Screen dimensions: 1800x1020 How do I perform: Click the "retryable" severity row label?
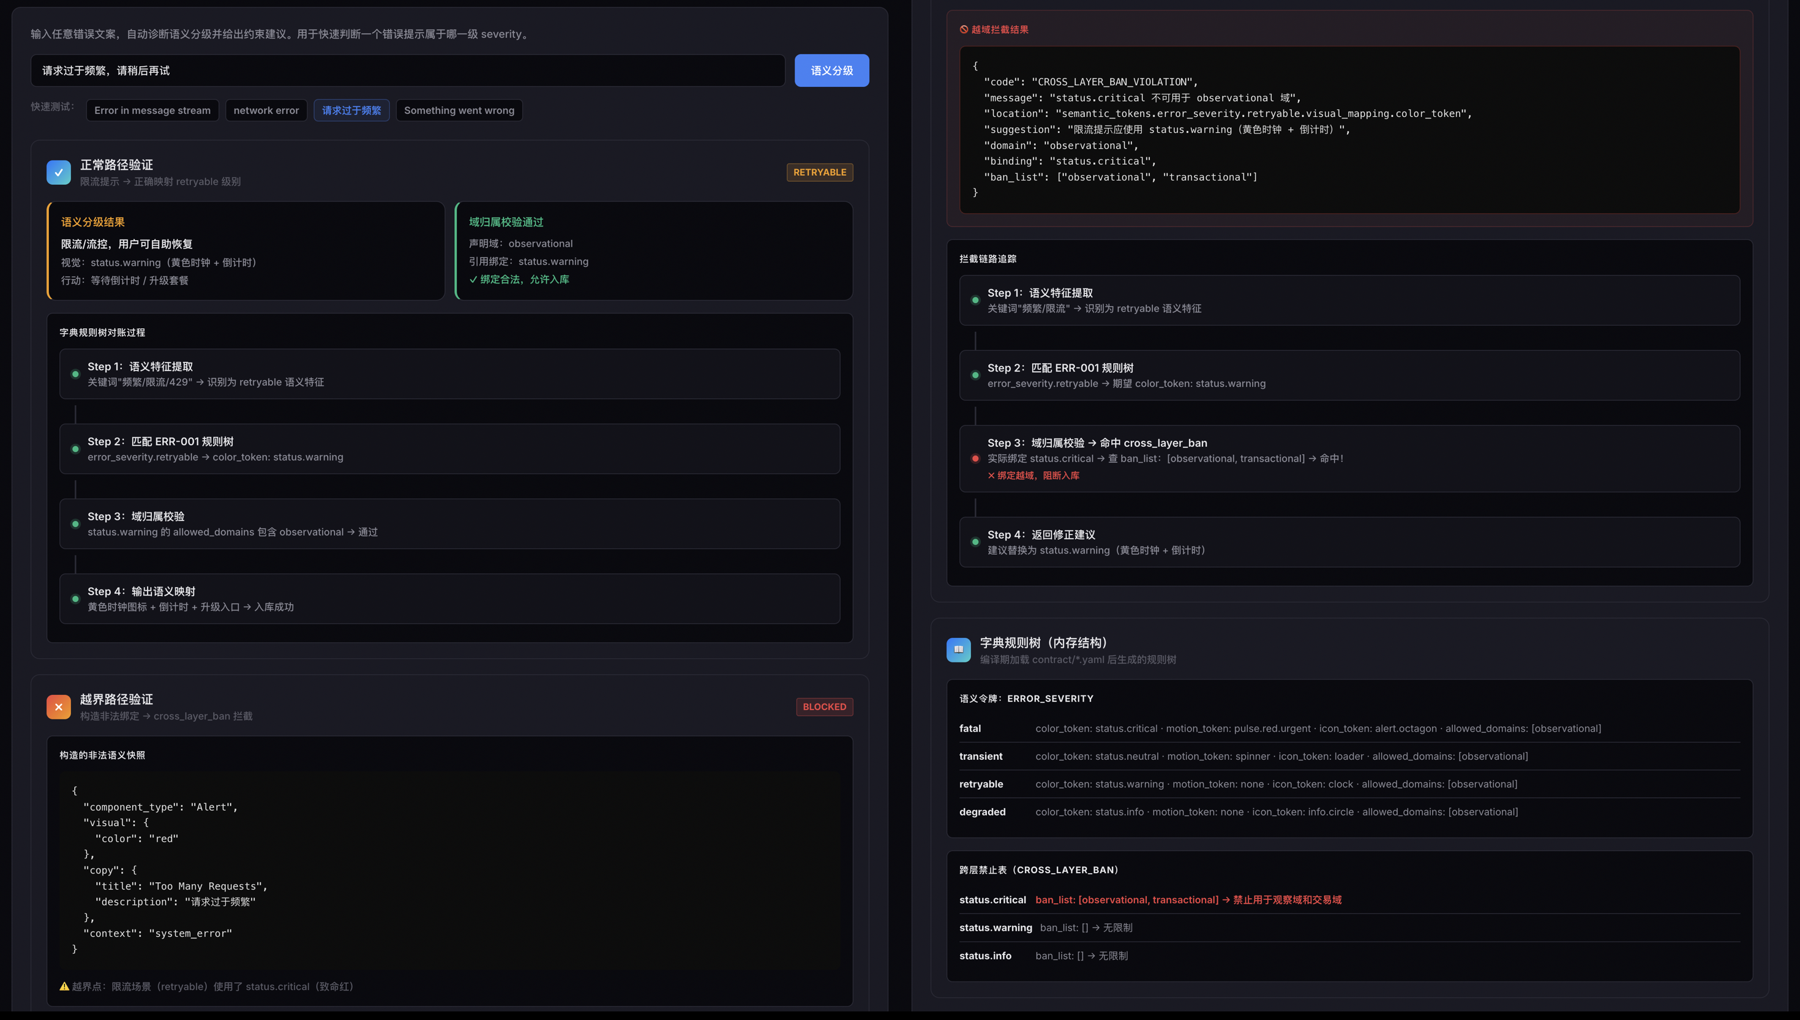pyautogui.click(x=981, y=784)
